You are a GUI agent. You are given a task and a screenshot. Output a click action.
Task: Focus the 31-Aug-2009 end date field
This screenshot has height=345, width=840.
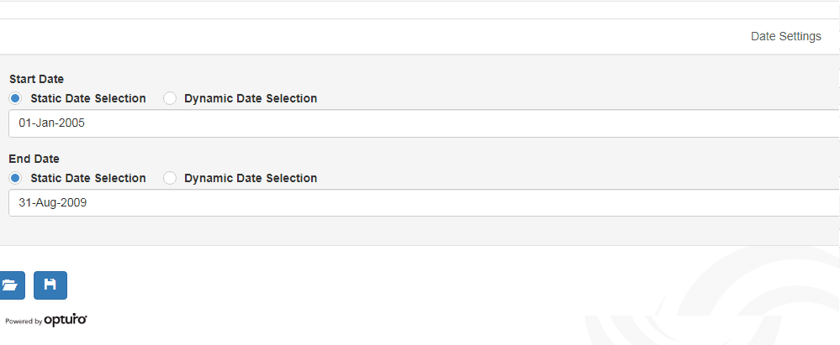pos(424,203)
